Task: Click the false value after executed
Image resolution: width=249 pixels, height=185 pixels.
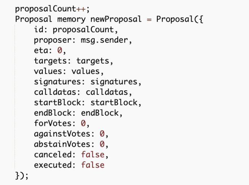Action: (93, 165)
